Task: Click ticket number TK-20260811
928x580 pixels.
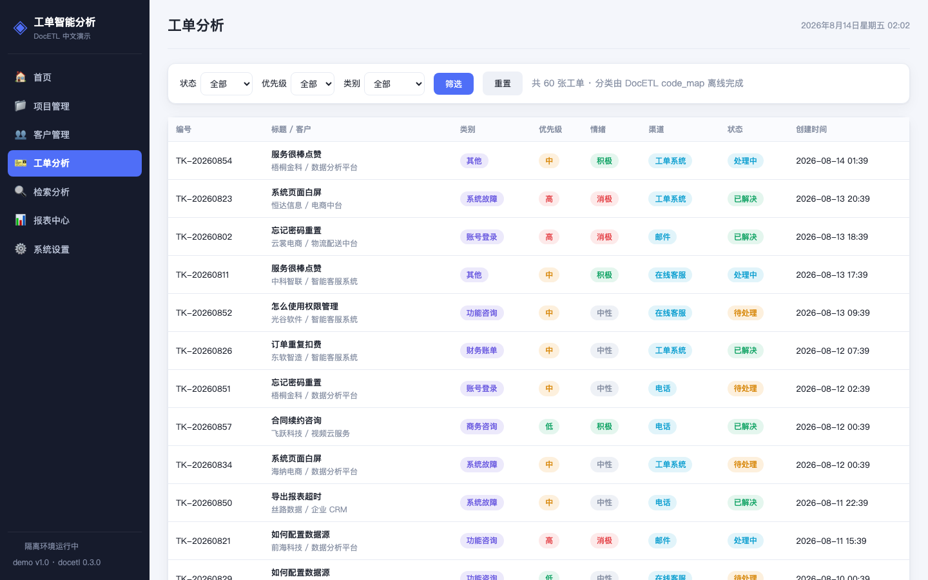Action: click(202, 275)
